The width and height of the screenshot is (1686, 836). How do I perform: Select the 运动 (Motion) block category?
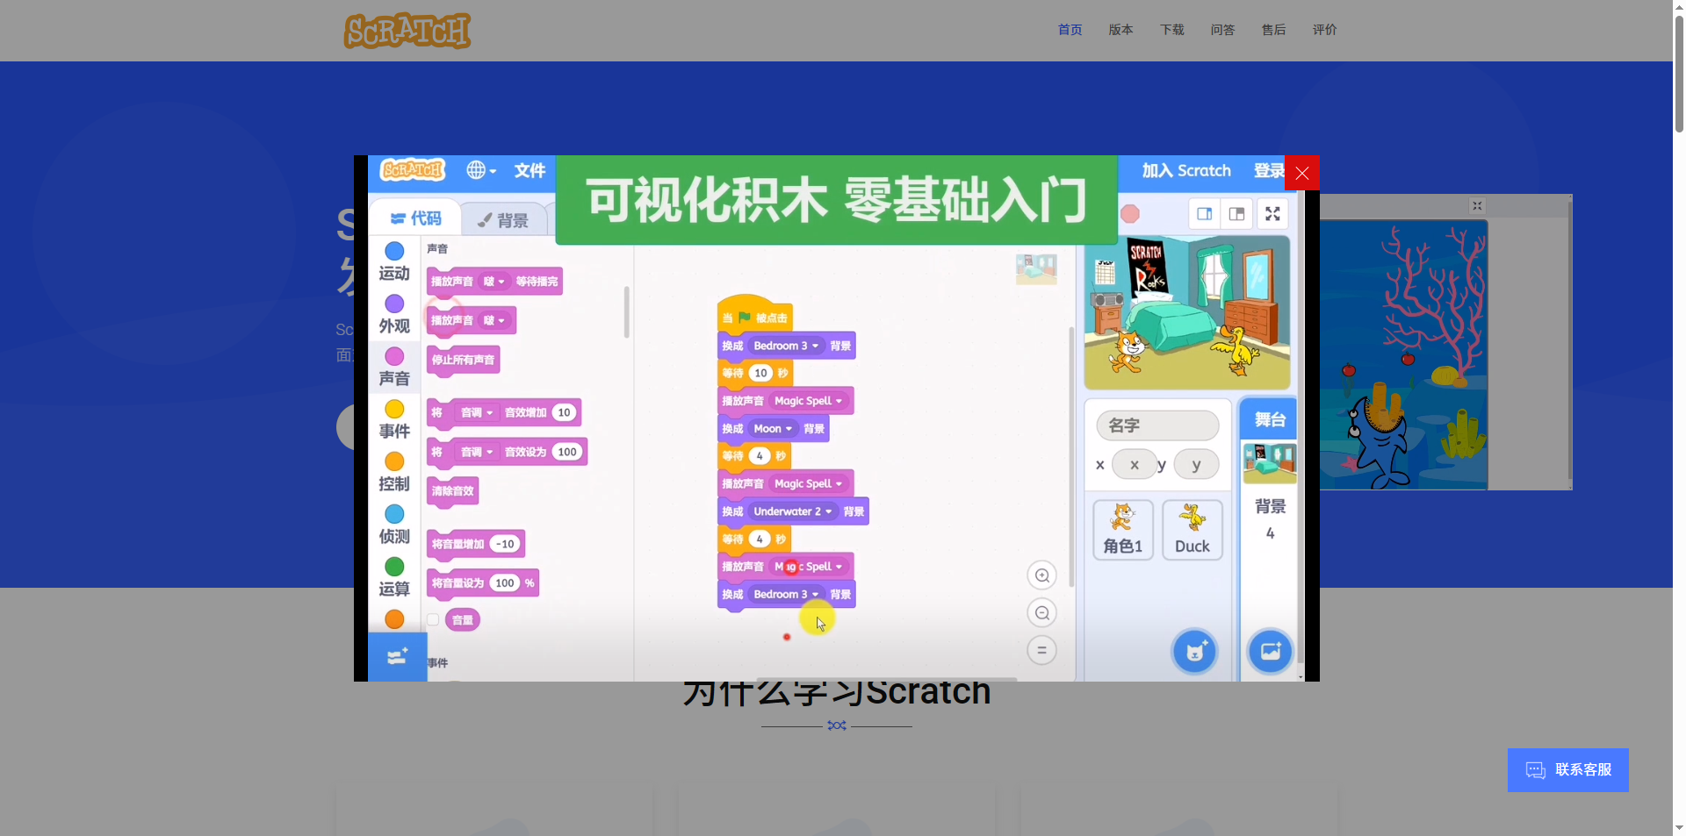click(394, 259)
